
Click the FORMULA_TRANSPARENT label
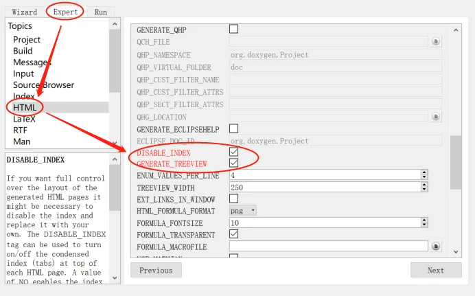pyautogui.click(x=176, y=235)
